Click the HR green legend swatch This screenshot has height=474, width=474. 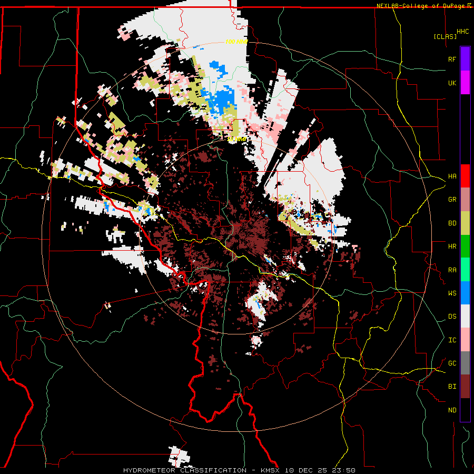coord(465,246)
